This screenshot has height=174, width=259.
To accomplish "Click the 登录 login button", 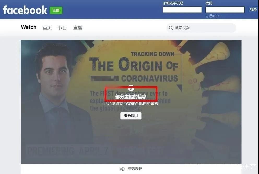I will click(253, 9).
